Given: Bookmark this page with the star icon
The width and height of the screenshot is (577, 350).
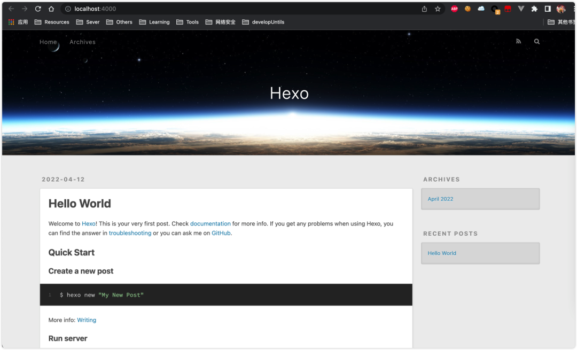Looking at the screenshot, I should click(438, 9).
